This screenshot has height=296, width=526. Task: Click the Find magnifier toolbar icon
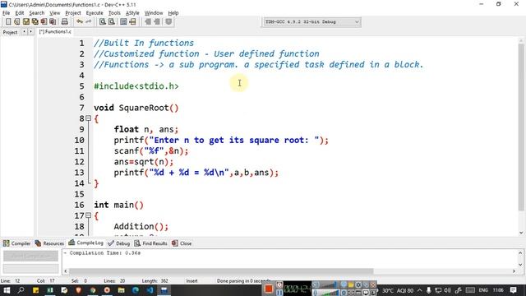(103, 21)
